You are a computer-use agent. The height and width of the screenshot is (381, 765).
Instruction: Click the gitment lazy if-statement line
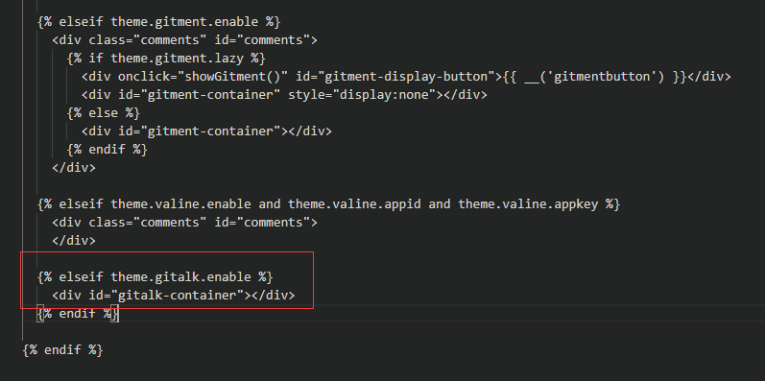(x=166, y=59)
